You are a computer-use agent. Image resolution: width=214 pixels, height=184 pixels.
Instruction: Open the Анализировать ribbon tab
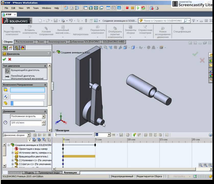(x=57, y=42)
